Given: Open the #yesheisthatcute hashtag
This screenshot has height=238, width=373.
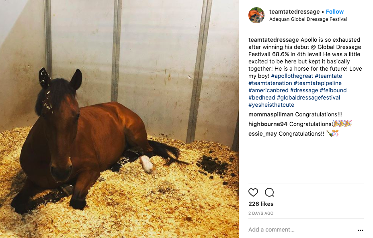Looking at the screenshot, I should coord(271,105).
